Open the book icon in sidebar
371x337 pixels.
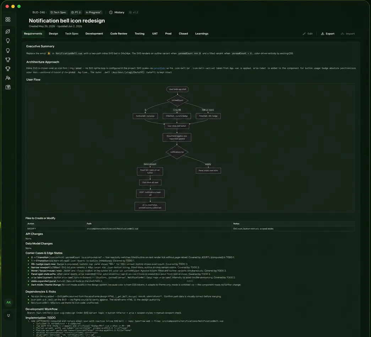click(8, 87)
